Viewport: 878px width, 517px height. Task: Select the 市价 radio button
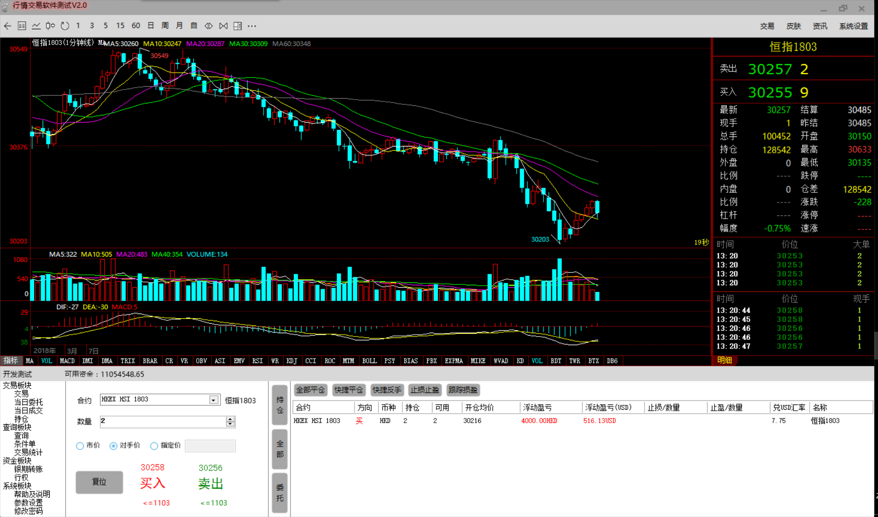click(80, 446)
